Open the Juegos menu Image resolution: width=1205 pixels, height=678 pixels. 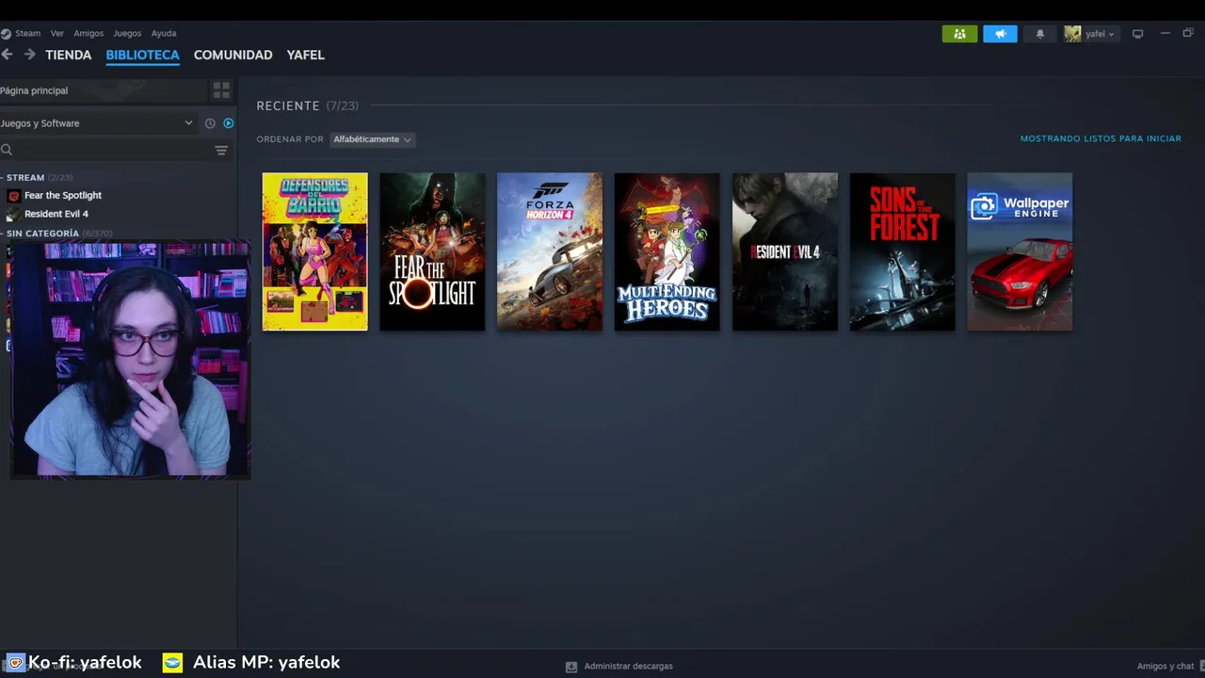pyautogui.click(x=127, y=34)
